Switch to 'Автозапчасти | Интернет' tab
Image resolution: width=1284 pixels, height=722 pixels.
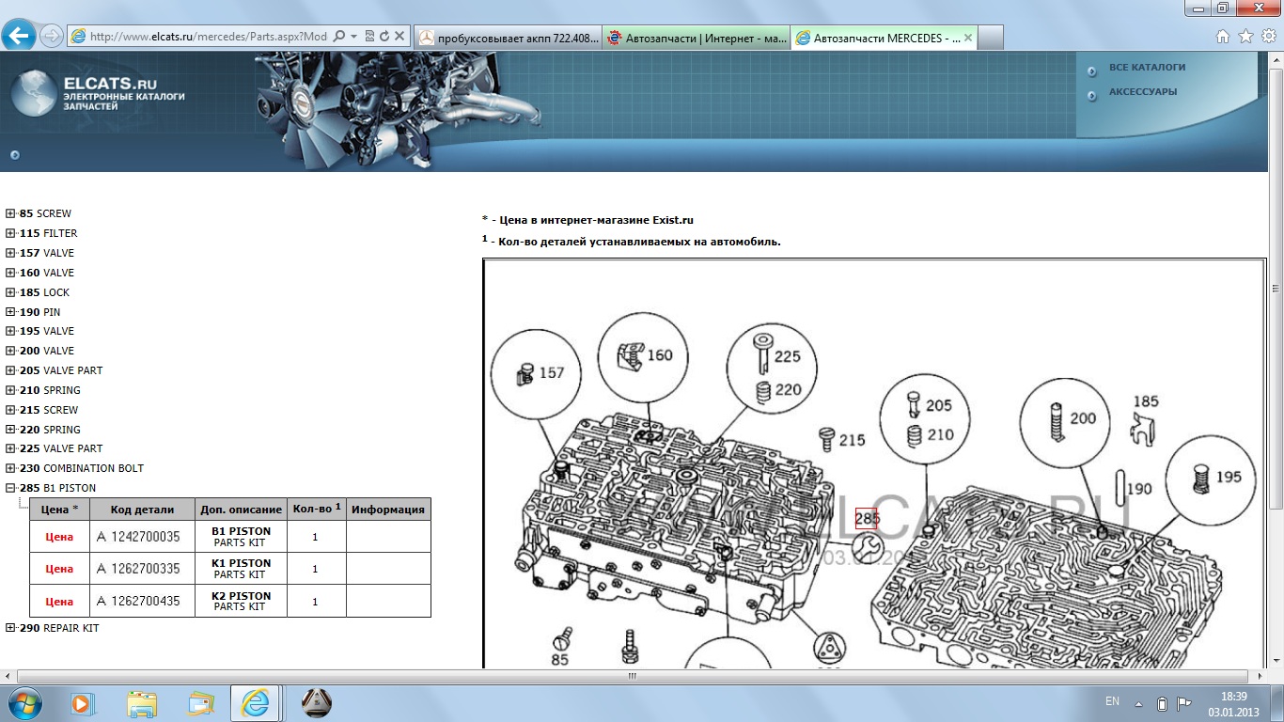point(696,38)
